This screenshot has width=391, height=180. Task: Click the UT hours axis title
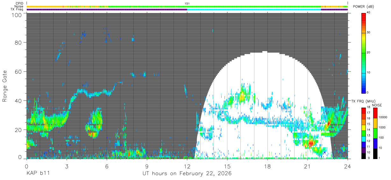point(187,174)
